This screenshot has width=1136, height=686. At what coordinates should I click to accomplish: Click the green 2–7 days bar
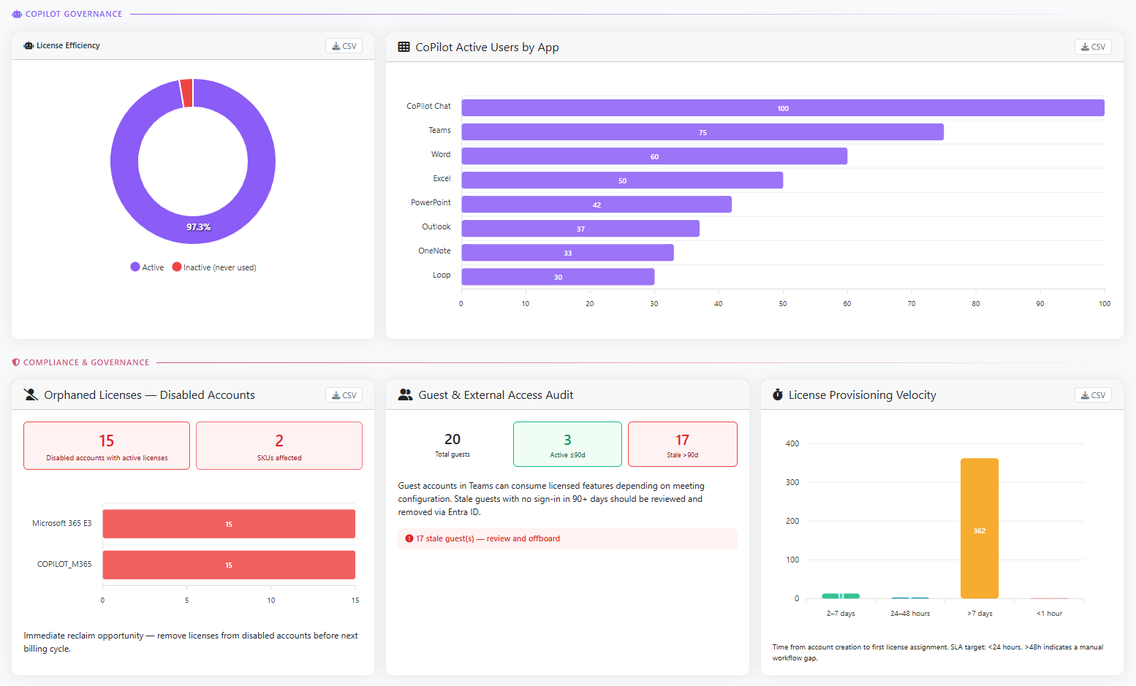click(841, 596)
